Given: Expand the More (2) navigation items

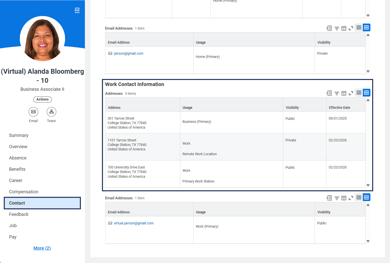Looking at the screenshot, I should (42, 248).
